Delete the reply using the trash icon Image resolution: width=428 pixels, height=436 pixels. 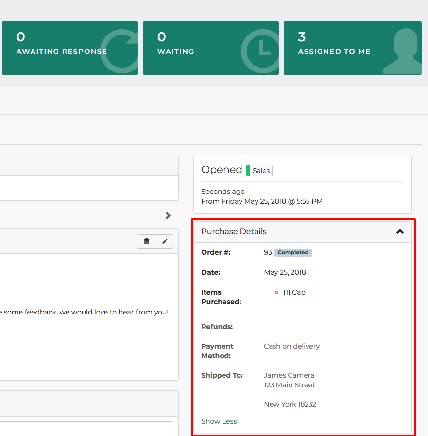(146, 242)
